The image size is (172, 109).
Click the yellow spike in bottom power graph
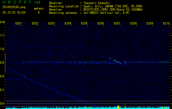click(x=118, y=107)
